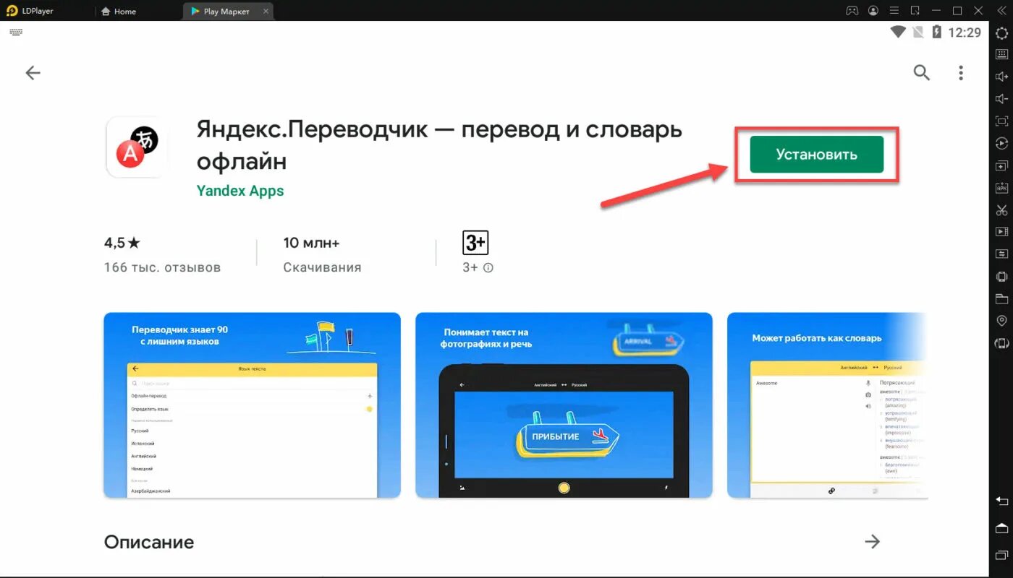Click the 3+ age rating info icon
1013x578 pixels.
point(488,267)
